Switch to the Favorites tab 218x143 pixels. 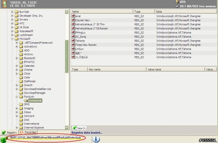tap(28, 132)
